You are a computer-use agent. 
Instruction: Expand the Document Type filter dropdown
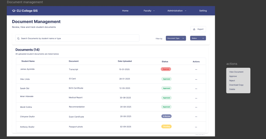176,38
